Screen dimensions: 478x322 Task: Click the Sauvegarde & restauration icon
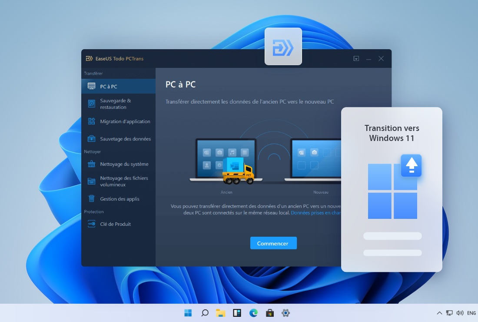tap(92, 104)
